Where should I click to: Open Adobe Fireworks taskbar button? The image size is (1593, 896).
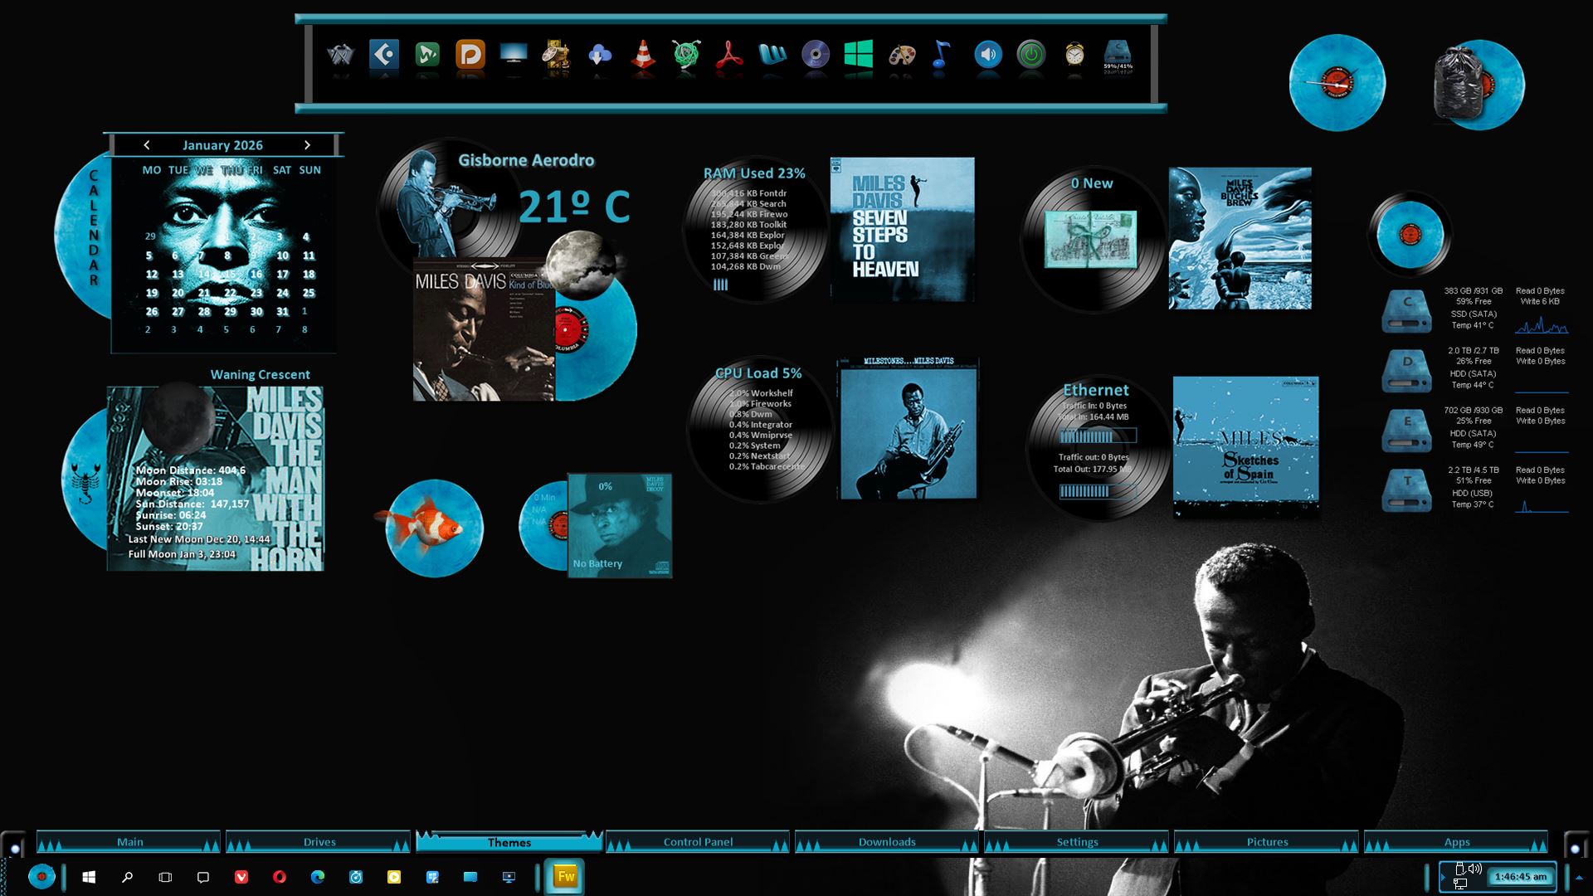pyautogui.click(x=565, y=877)
